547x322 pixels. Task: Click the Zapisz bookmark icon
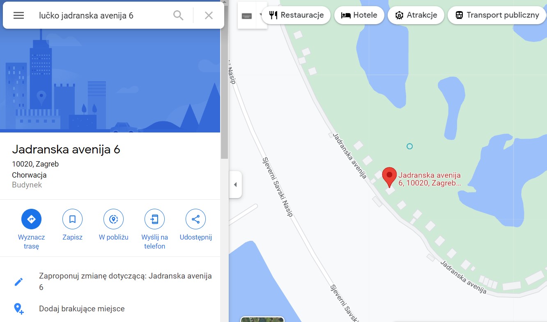coord(72,219)
